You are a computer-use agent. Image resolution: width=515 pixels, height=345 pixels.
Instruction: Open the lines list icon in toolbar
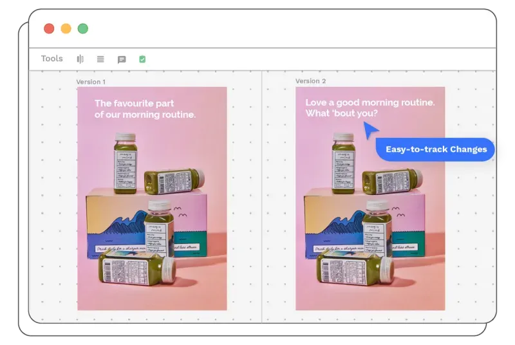pos(100,59)
